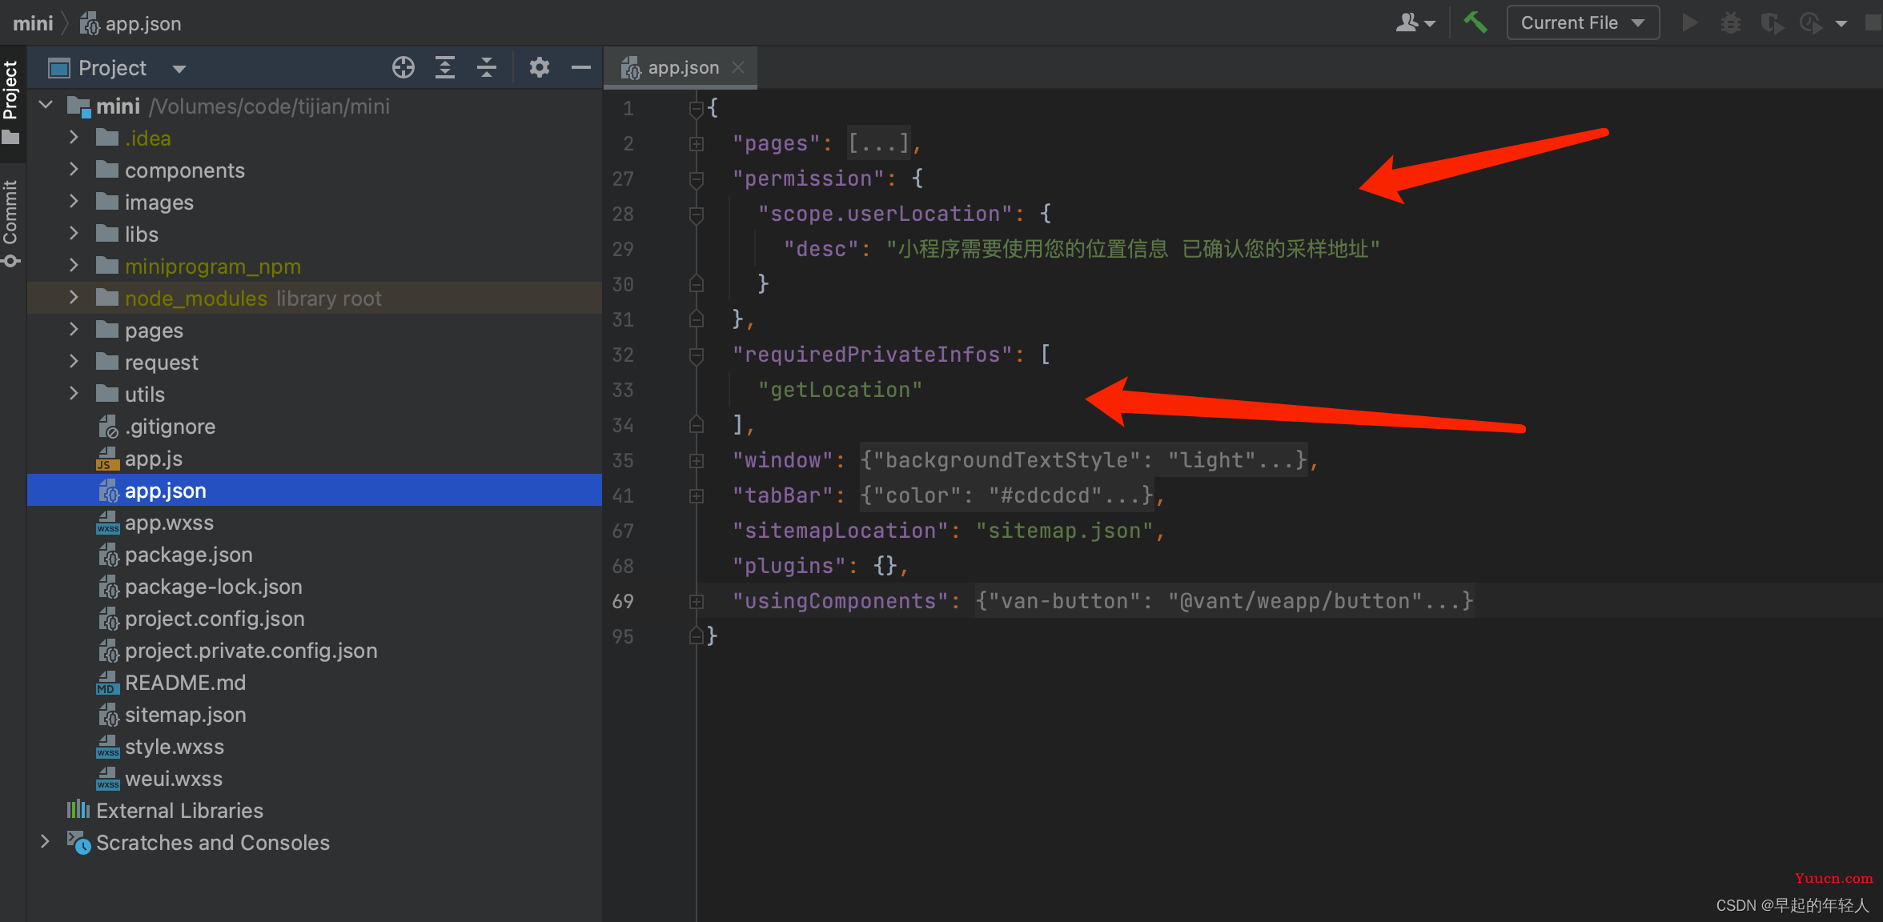Expand the utils folder
Screen dimensions: 1883x922
74,394
